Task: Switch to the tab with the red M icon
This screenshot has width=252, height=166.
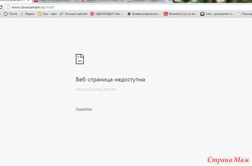Action: [x=55, y=1]
